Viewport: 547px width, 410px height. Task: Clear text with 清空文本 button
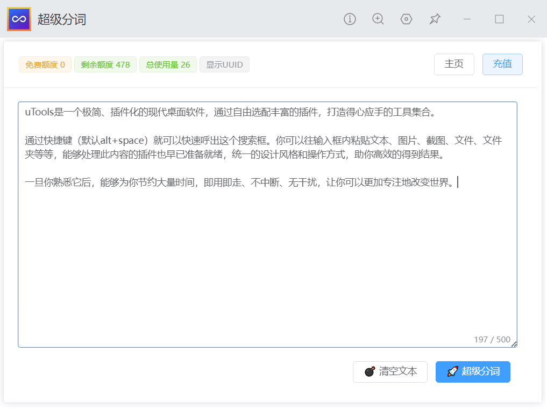[x=390, y=372]
